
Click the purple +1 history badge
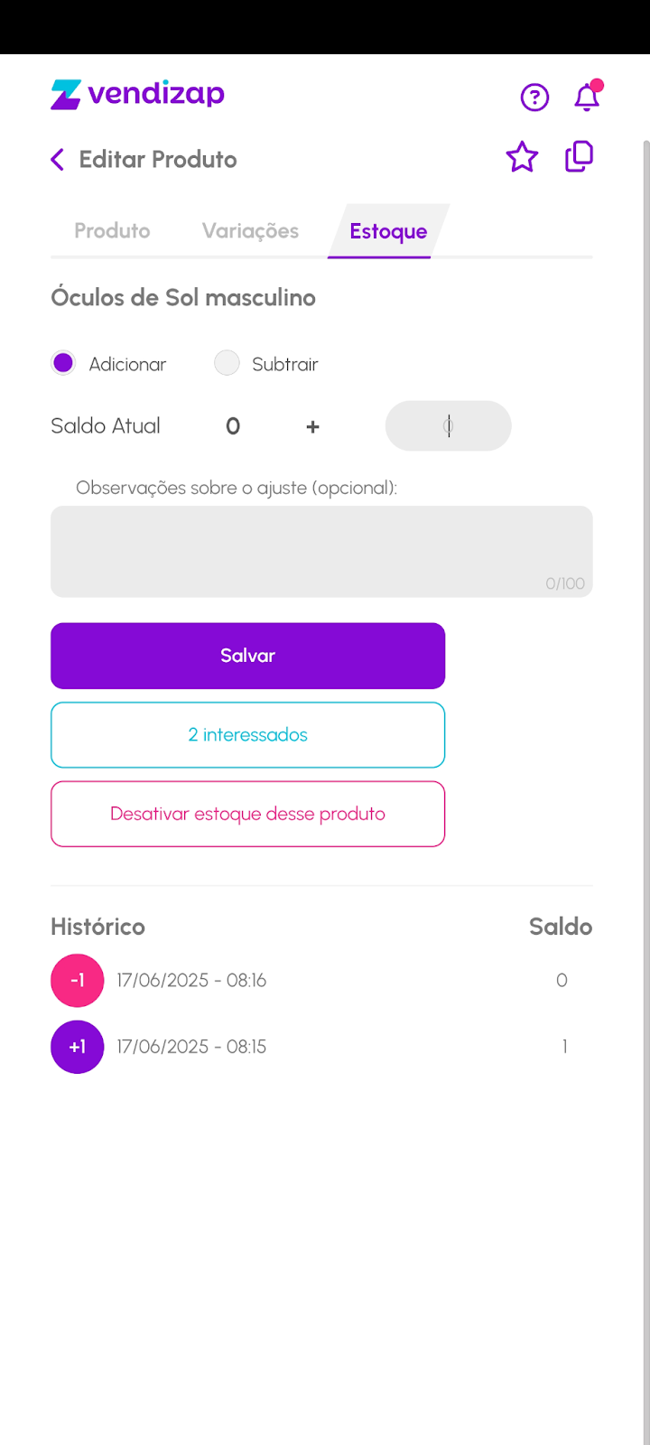(78, 1047)
